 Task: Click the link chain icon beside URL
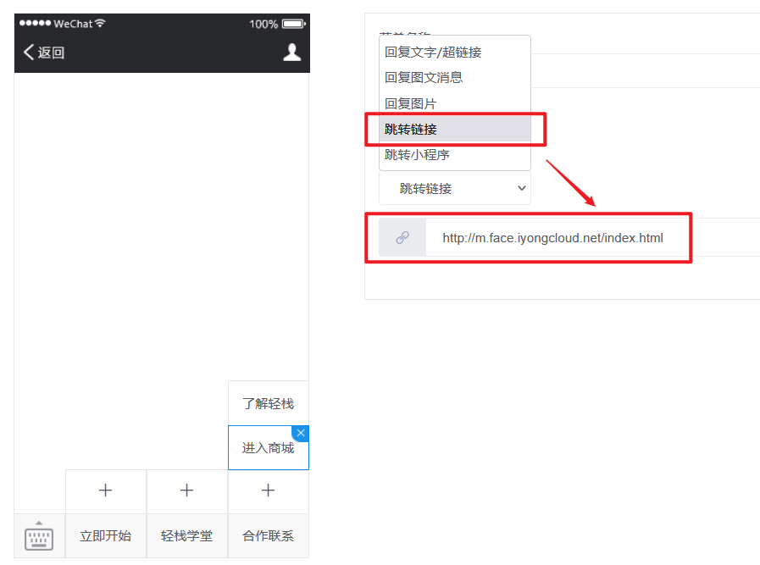click(402, 237)
